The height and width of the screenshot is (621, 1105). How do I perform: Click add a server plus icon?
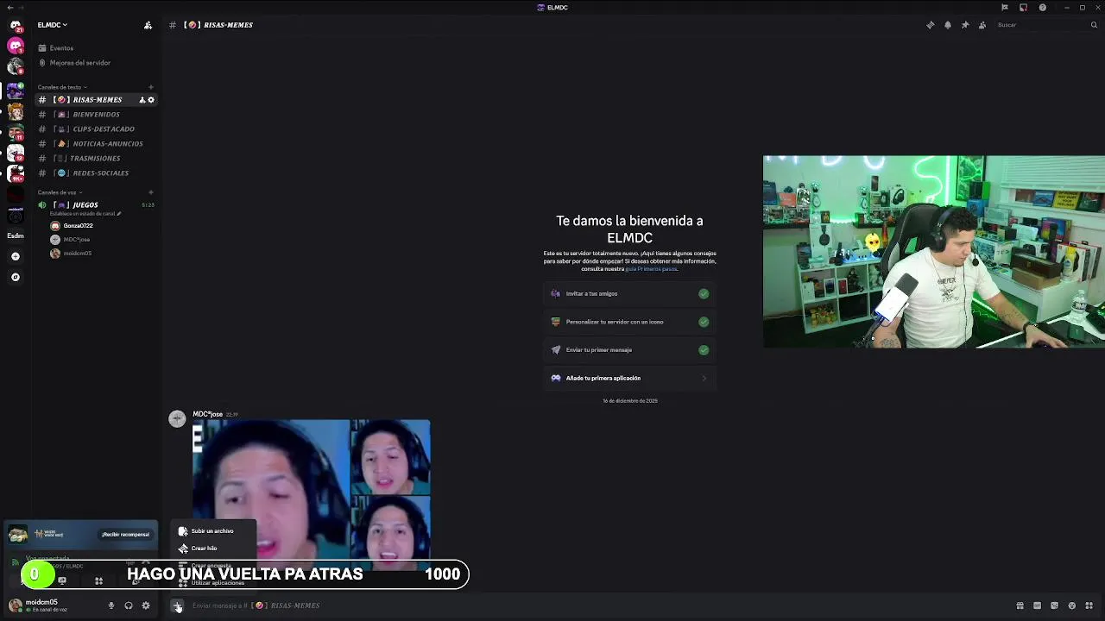click(16, 256)
